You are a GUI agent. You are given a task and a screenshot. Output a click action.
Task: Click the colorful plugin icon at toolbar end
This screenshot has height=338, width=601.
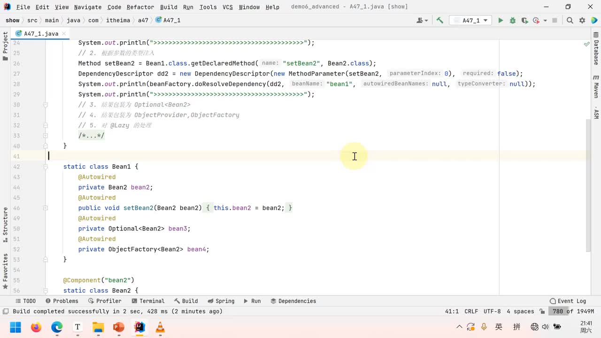tap(594, 20)
